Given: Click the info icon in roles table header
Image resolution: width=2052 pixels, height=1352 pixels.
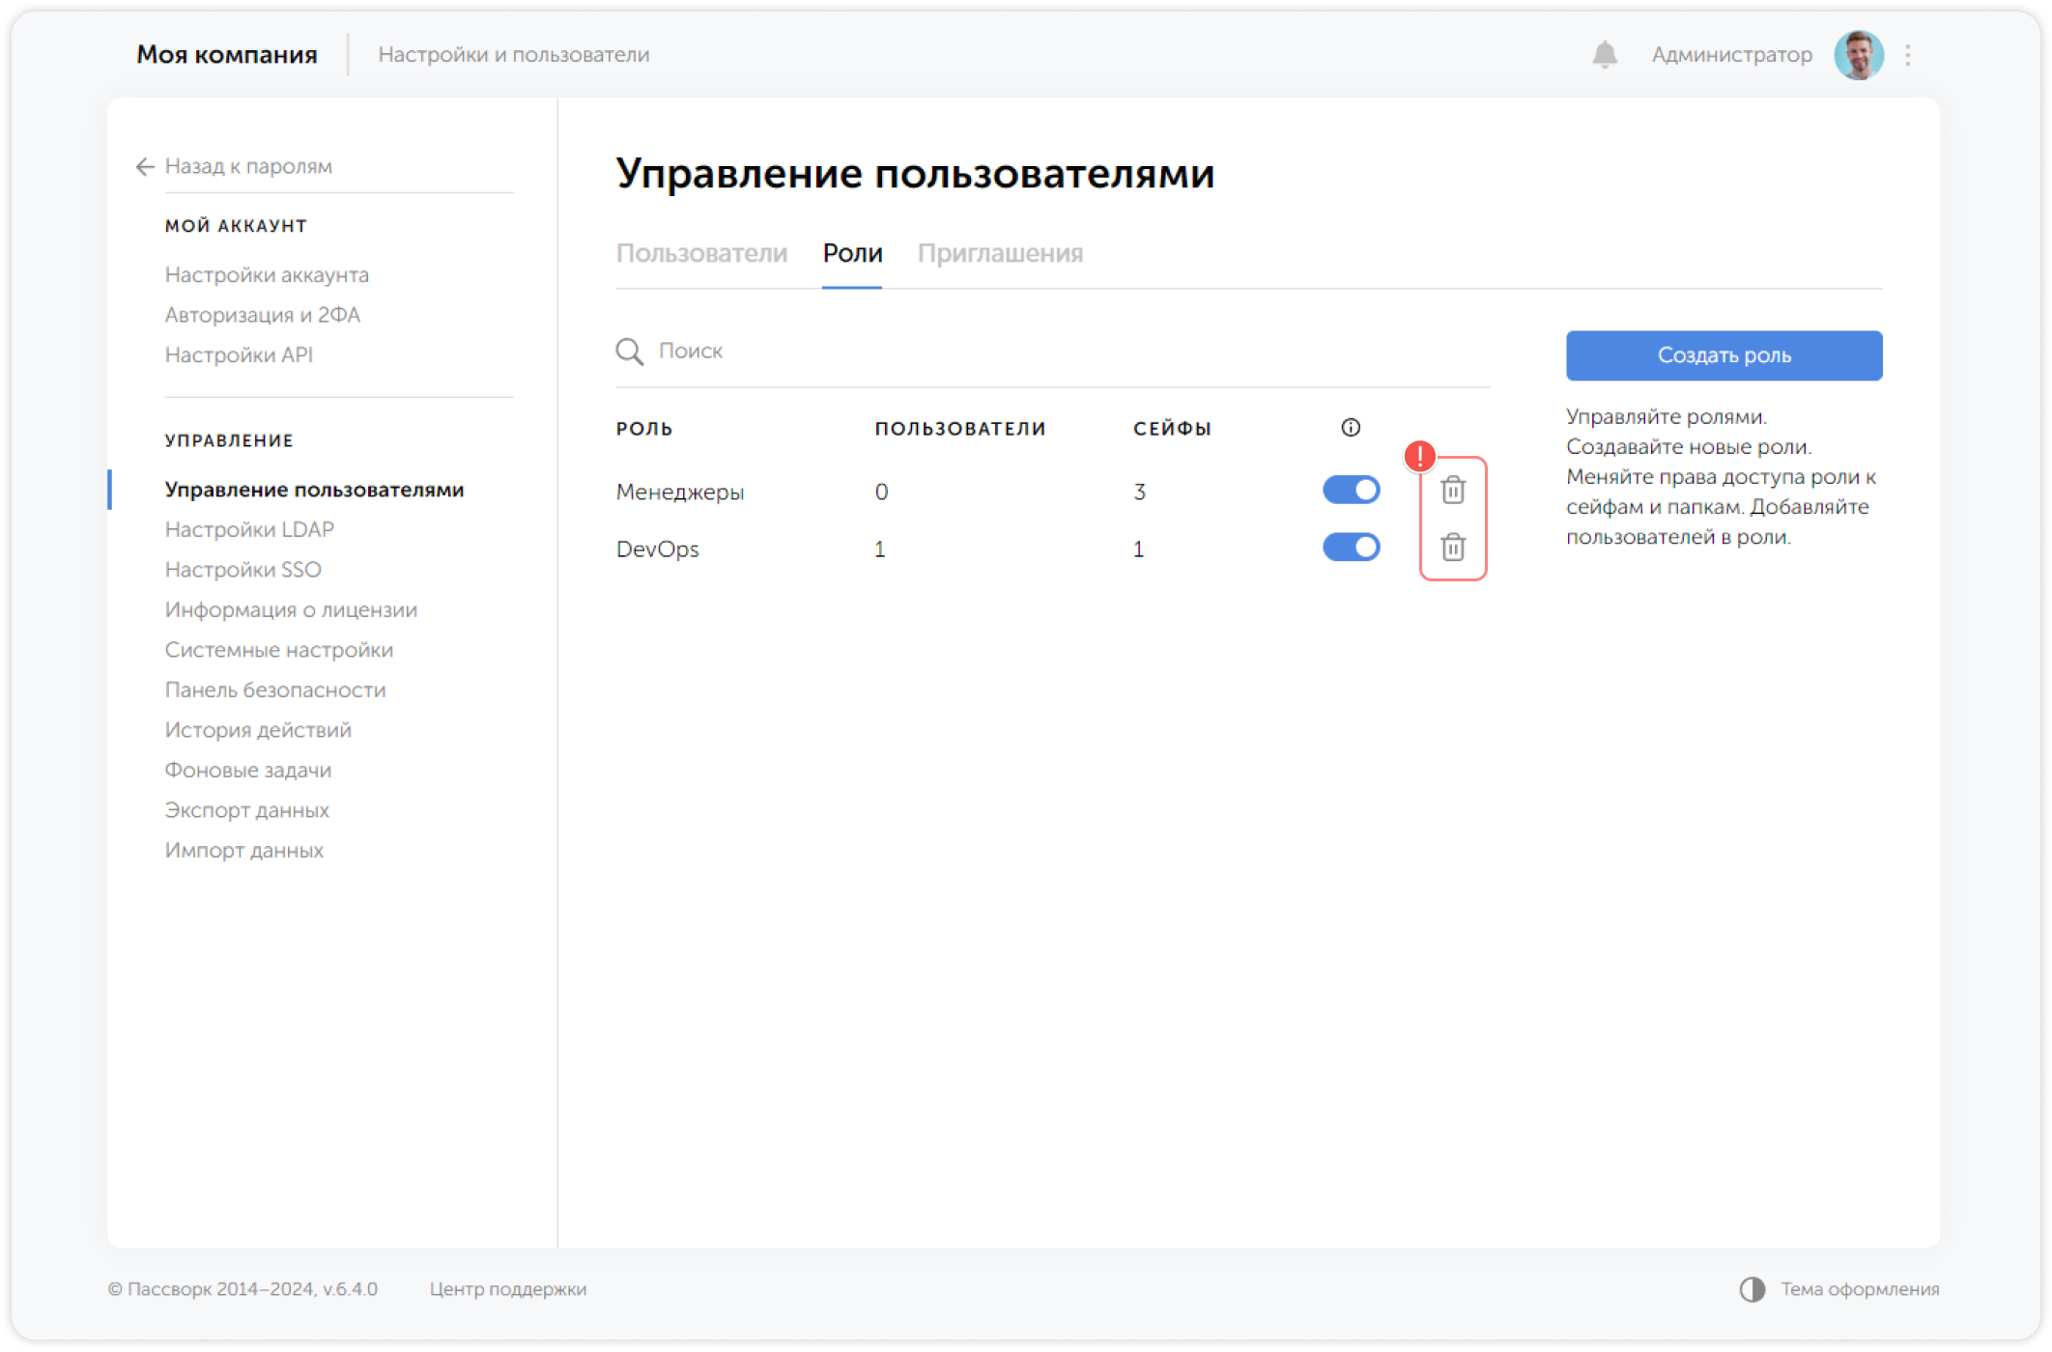Looking at the screenshot, I should coord(1350,428).
